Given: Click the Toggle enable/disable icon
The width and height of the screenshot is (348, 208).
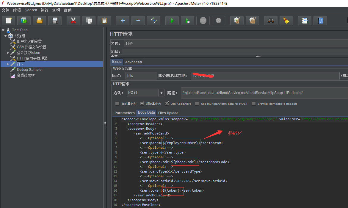Looking at the screenshot, I should click(x=153, y=21).
